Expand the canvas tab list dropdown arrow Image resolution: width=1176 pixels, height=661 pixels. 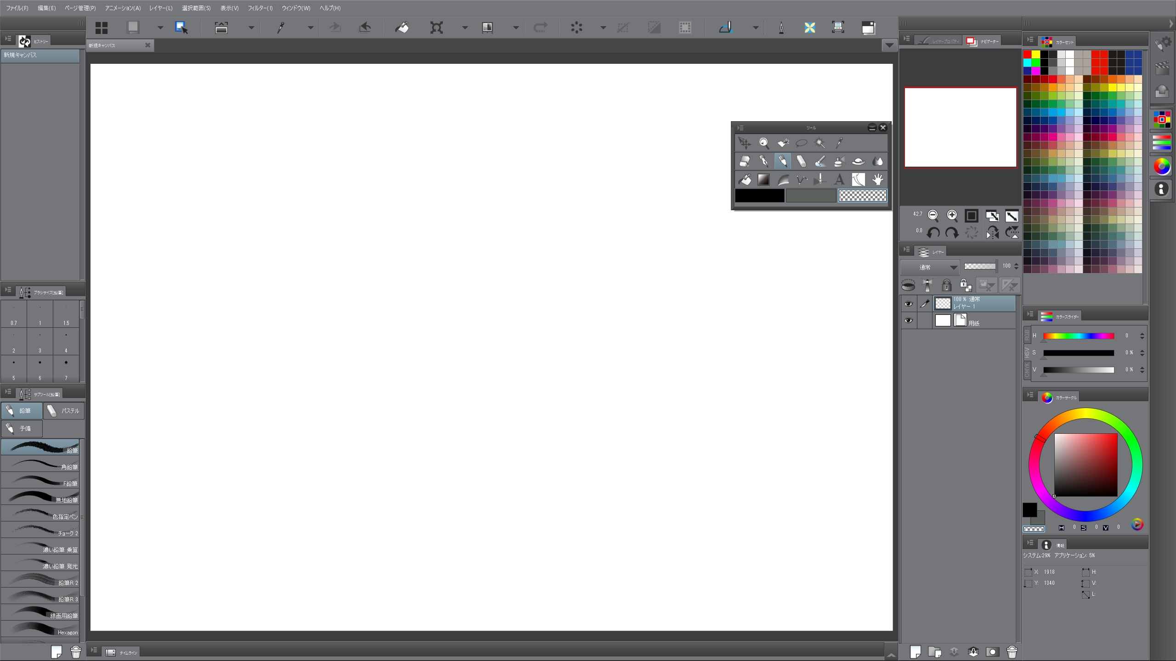[889, 45]
